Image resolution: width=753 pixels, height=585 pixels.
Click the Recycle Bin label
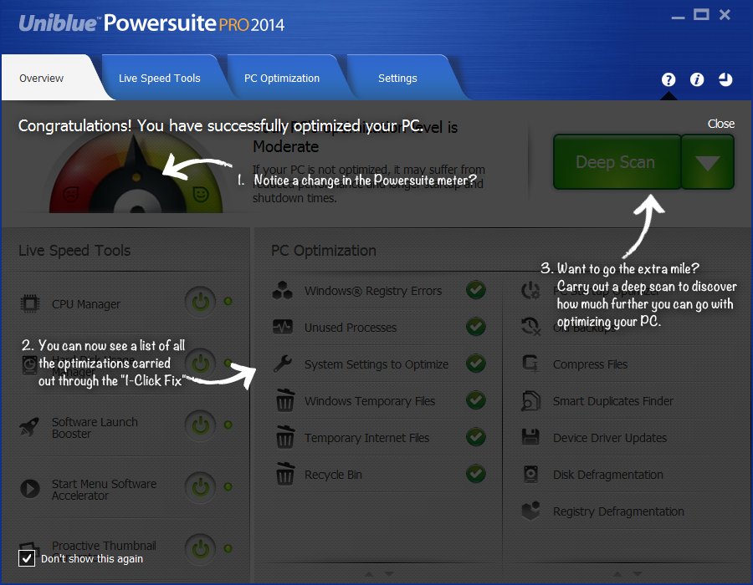click(x=333, y=475)
